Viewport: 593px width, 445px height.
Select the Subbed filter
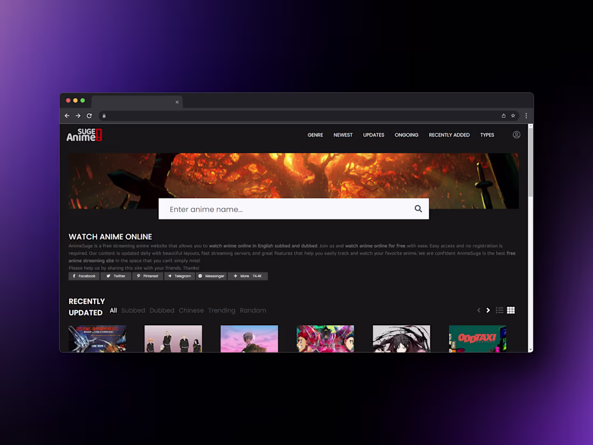tap(133, 310)
